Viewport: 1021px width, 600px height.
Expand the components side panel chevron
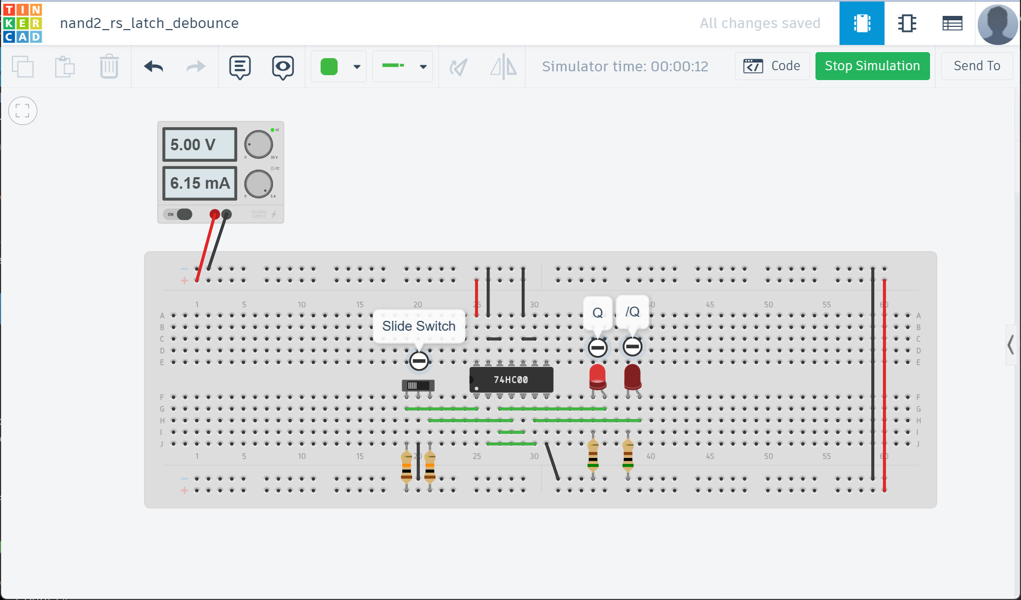coord(1011,345)
